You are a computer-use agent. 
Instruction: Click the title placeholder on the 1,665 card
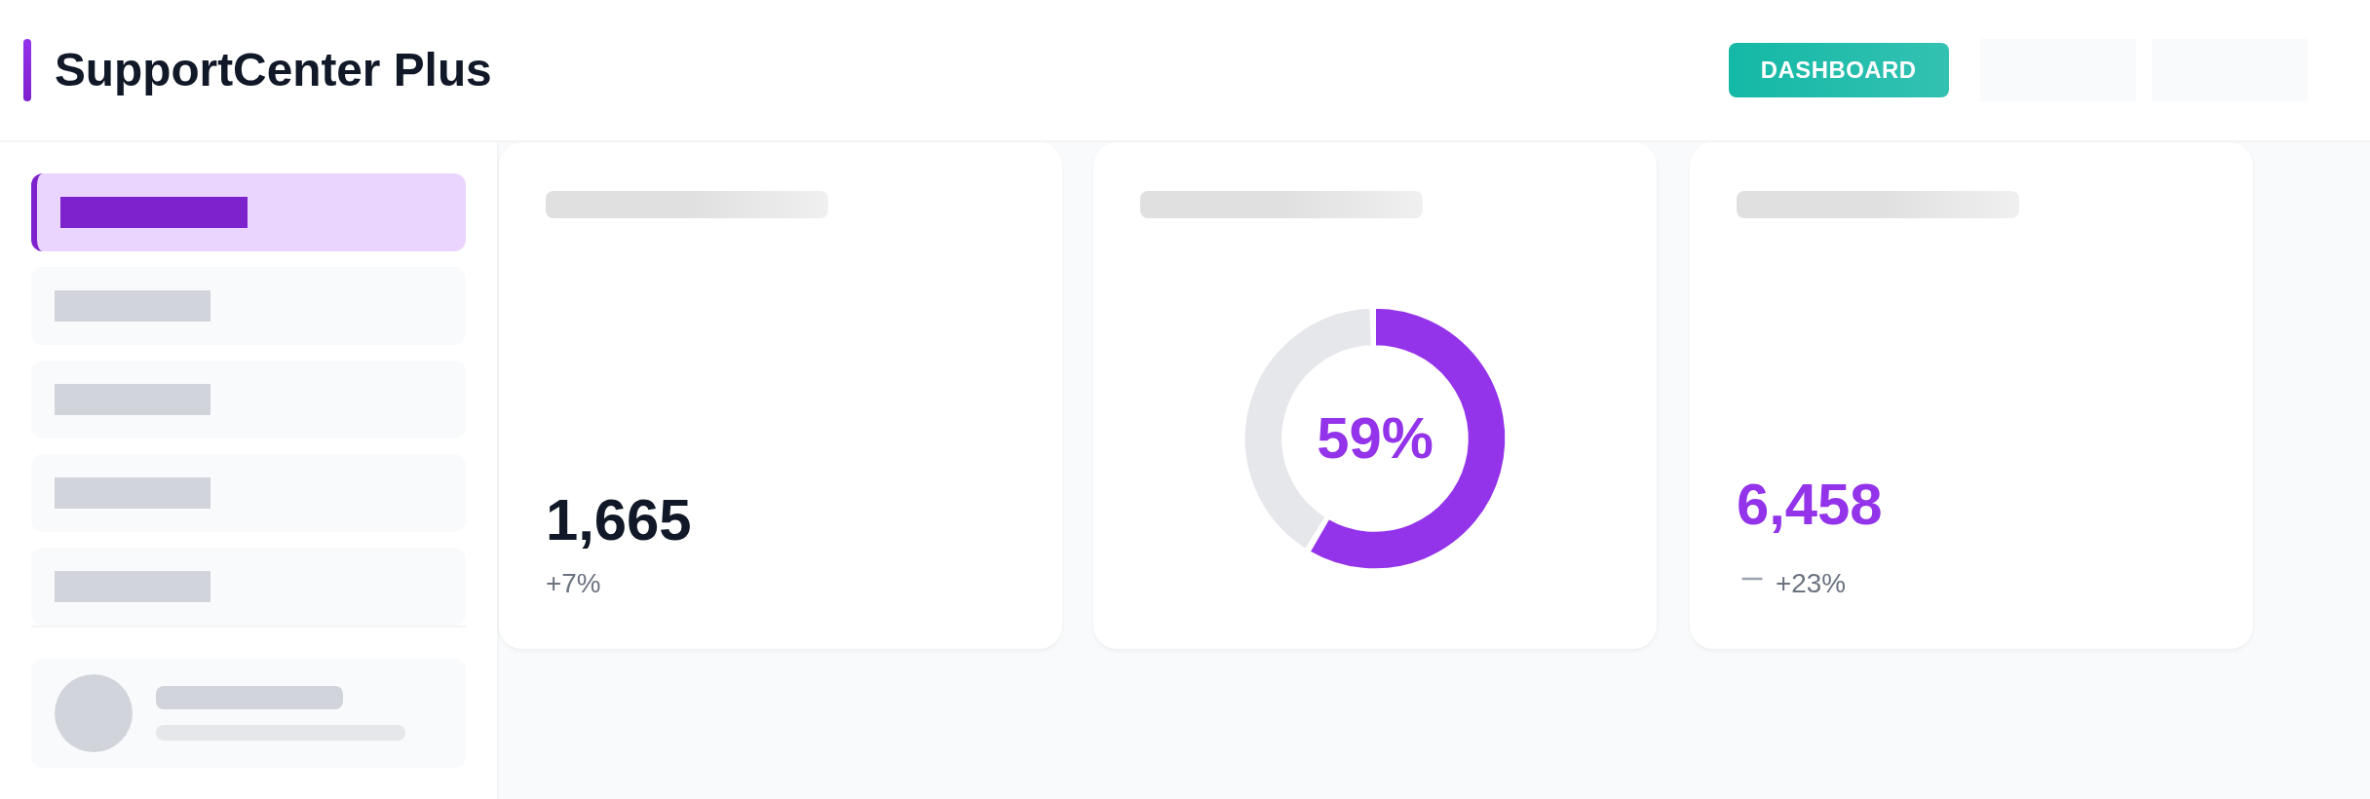point(686,205)
